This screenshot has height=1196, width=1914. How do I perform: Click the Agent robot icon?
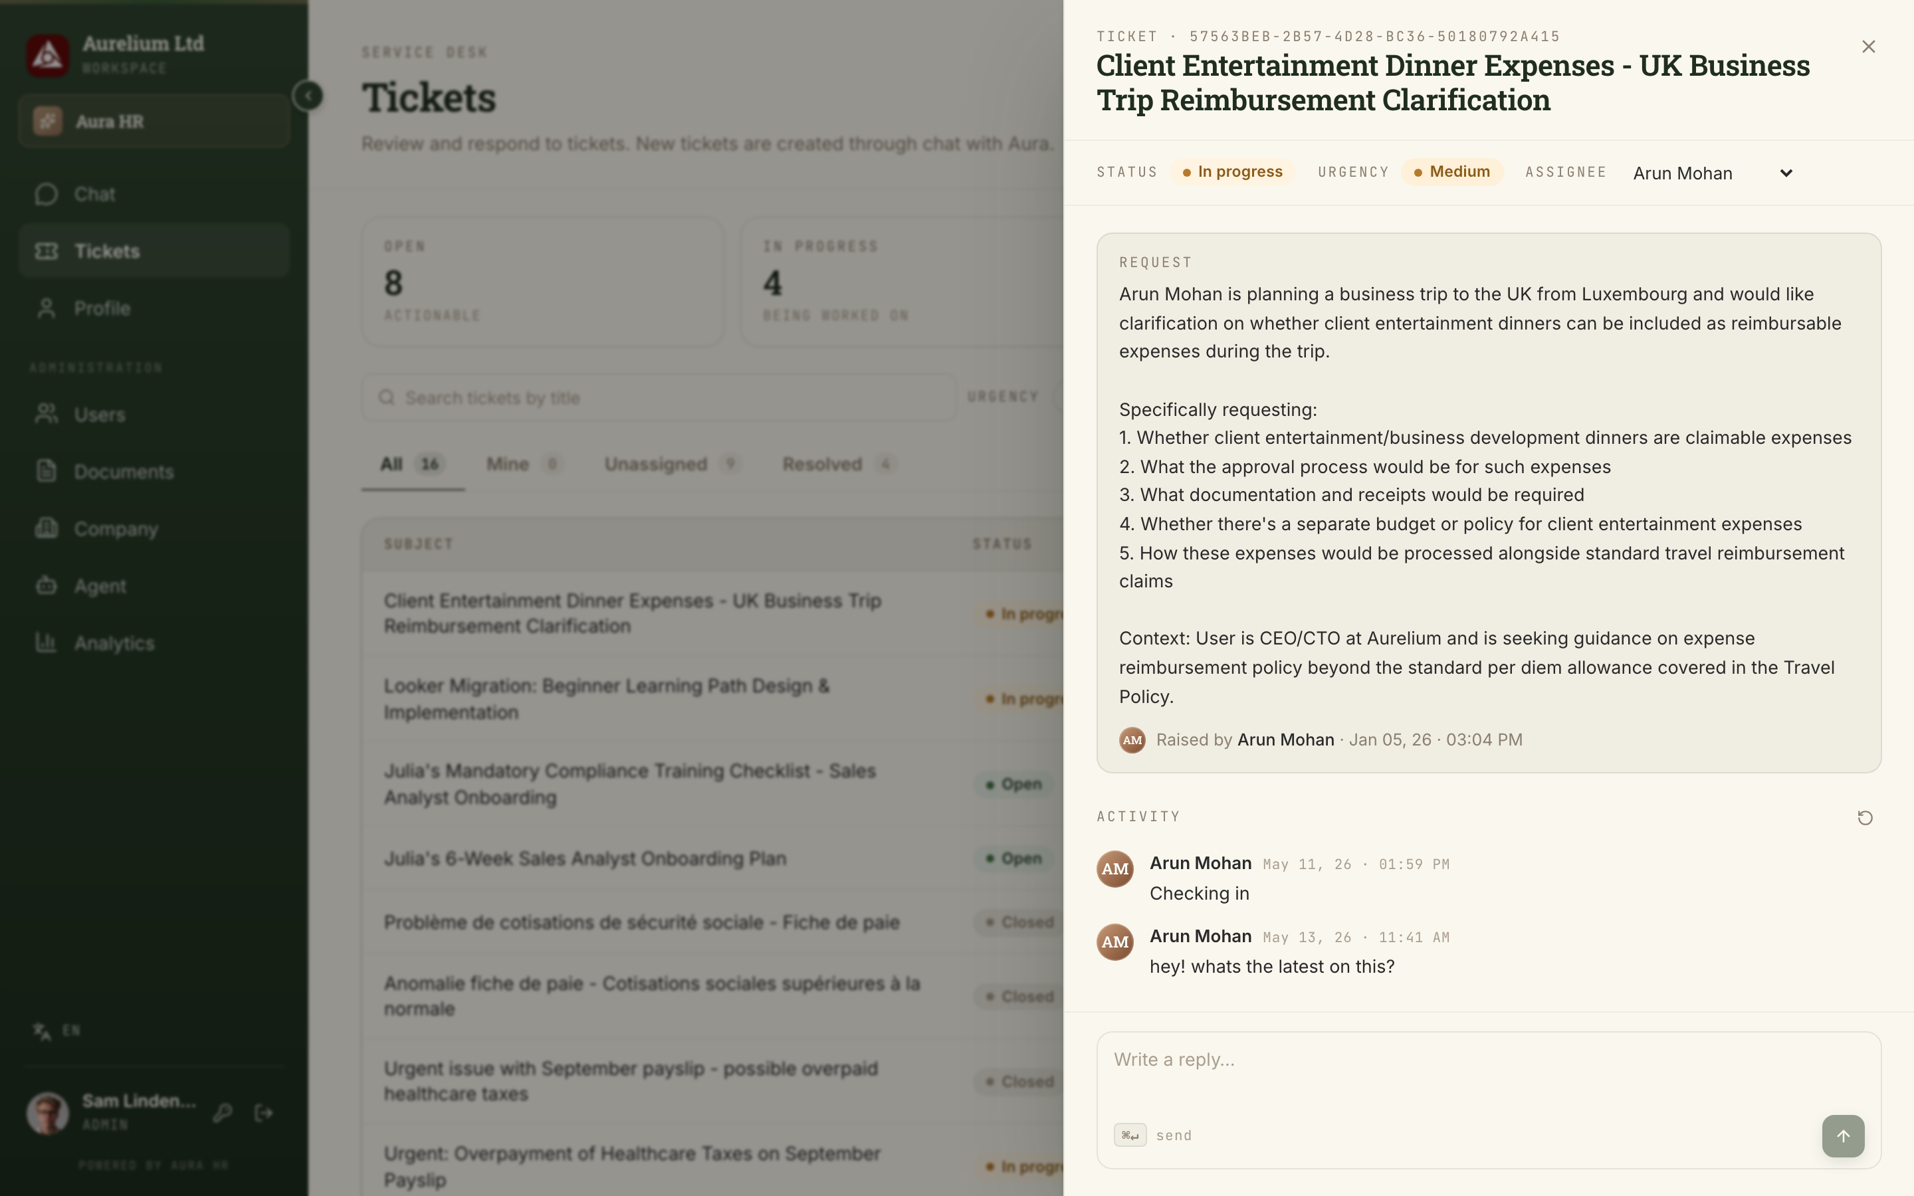(x=46, y=585)
